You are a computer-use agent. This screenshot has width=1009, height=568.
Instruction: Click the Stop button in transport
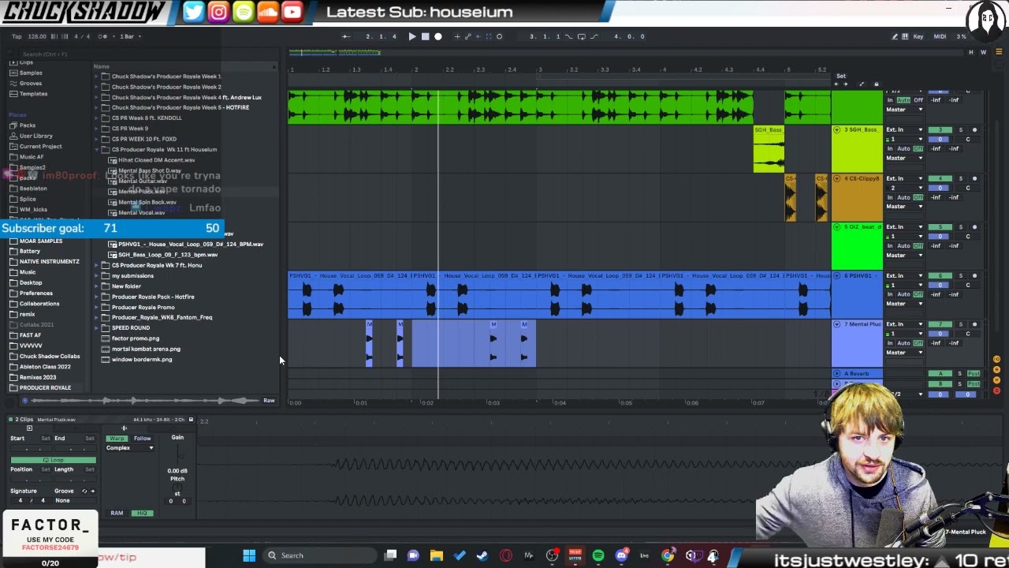tap(425, 36)
